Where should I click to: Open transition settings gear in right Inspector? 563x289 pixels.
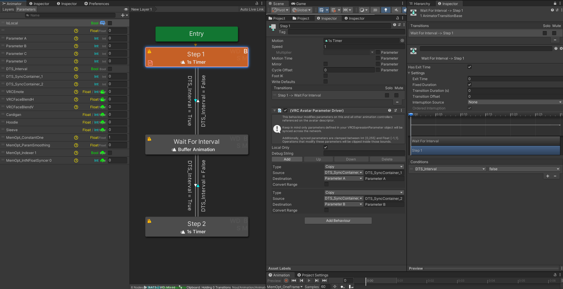pyautogui.click(x=561, y=48)
